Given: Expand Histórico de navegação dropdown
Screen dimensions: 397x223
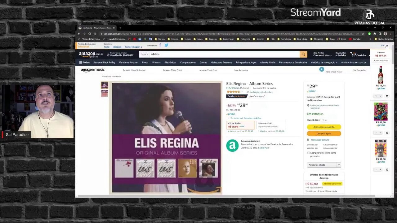Looking at the screenshot, I should (x=324, y=62).
